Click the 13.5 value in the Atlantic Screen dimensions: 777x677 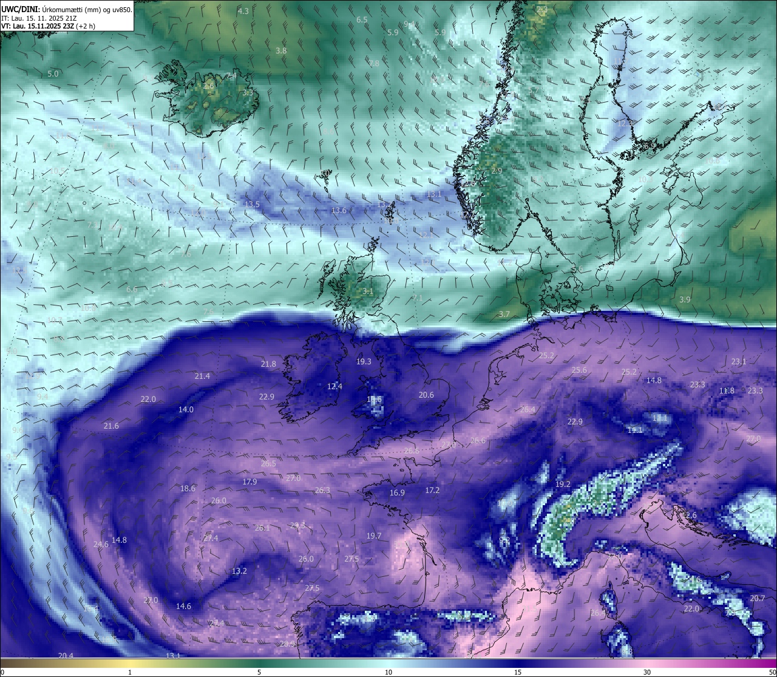(252, 204)
